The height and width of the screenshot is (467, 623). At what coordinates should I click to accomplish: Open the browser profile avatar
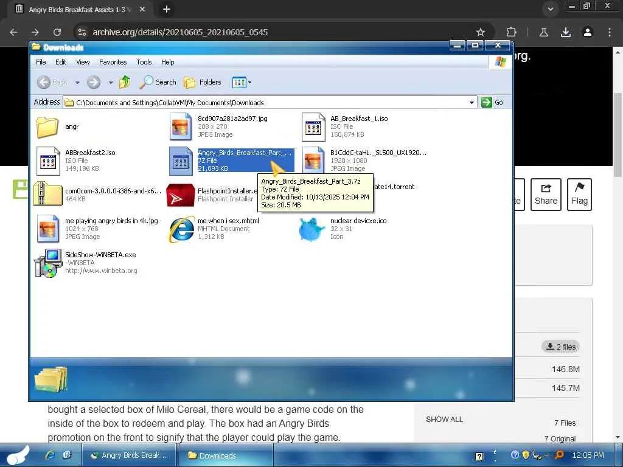point(588,32)
